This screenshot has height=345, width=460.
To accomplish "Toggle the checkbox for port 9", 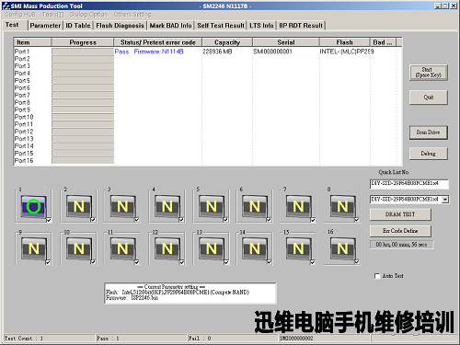I will pyautogui.click(x=48, y=262).
